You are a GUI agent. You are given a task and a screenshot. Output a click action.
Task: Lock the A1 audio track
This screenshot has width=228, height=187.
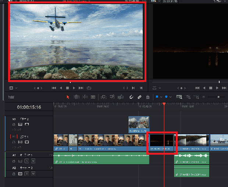tap(14, 161)
